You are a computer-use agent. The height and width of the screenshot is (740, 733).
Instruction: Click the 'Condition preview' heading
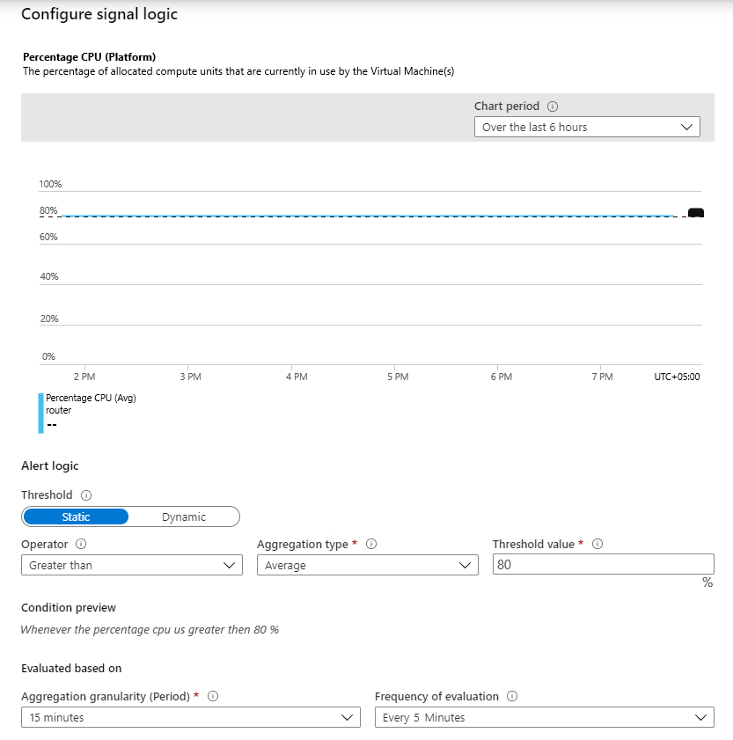pyautogui.click(x=69, y=607)
